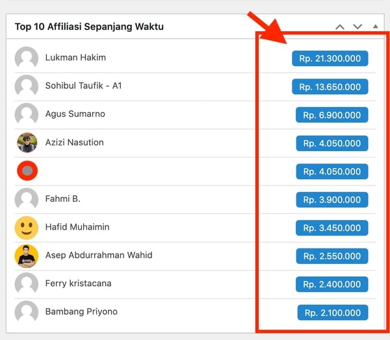The height and width of the screenshot is (340, 390).
Task: Click the Rp. 3.900.000 badge
Action: tap(331, 200)
